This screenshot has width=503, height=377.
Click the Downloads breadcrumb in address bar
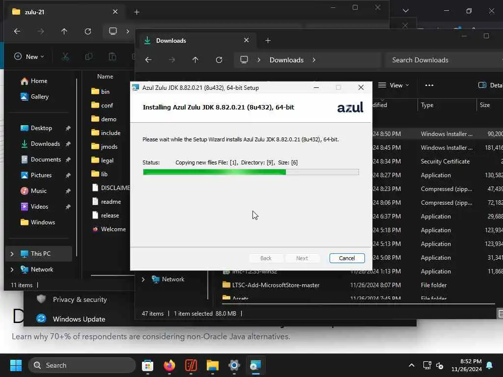coord(286,60)
